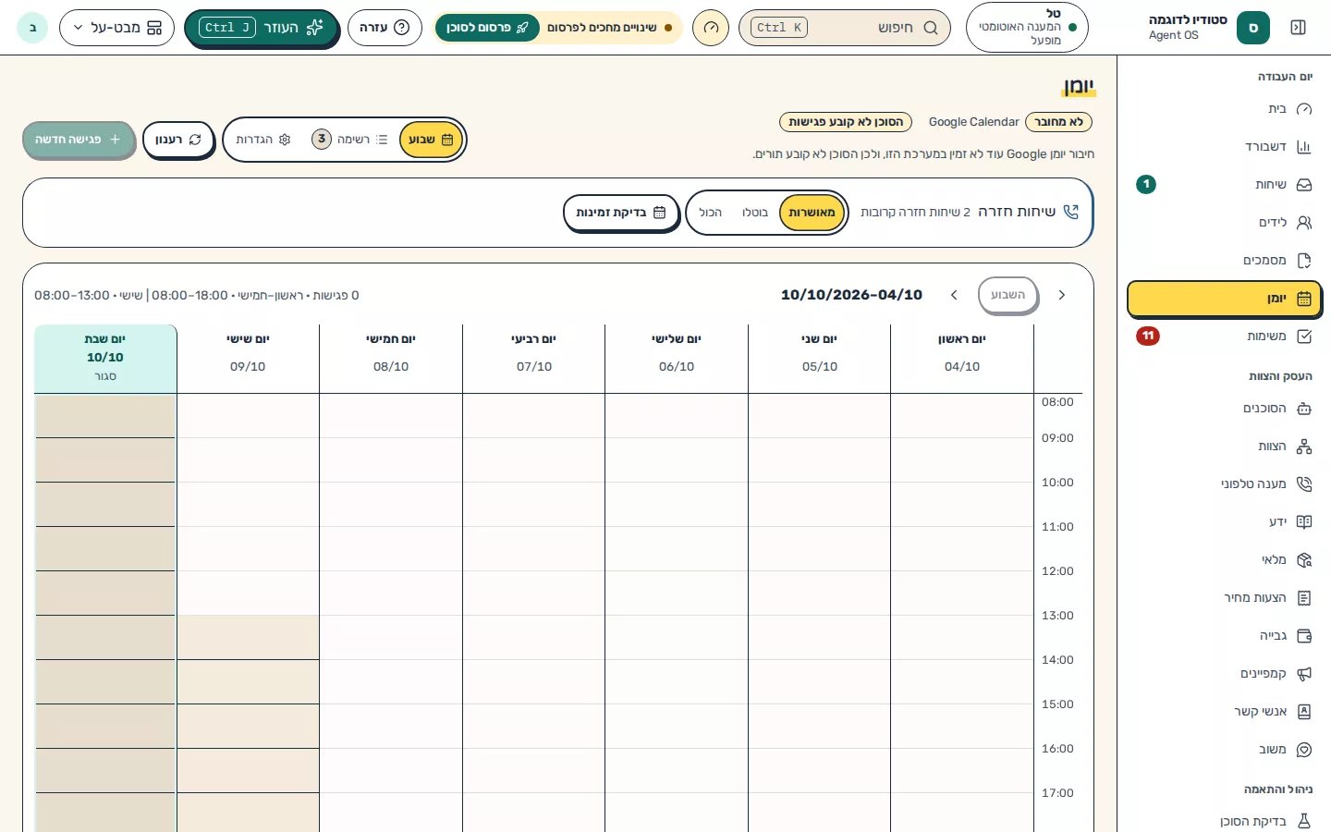Click the חיפוש search field
Image resolution: width=1331 pixels, height=832 pixels.
point(845,28)
